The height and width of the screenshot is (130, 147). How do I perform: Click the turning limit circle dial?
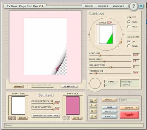click(95, 83)
